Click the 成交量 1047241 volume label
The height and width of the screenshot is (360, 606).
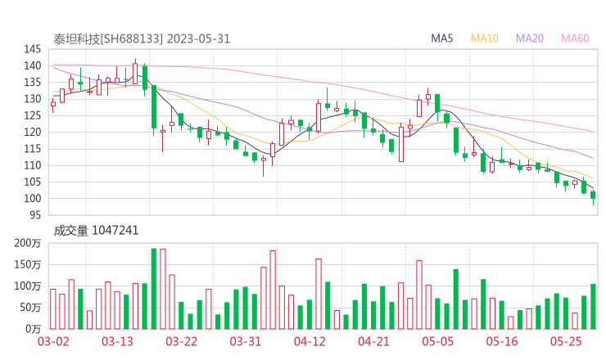[x=96, y=231]
